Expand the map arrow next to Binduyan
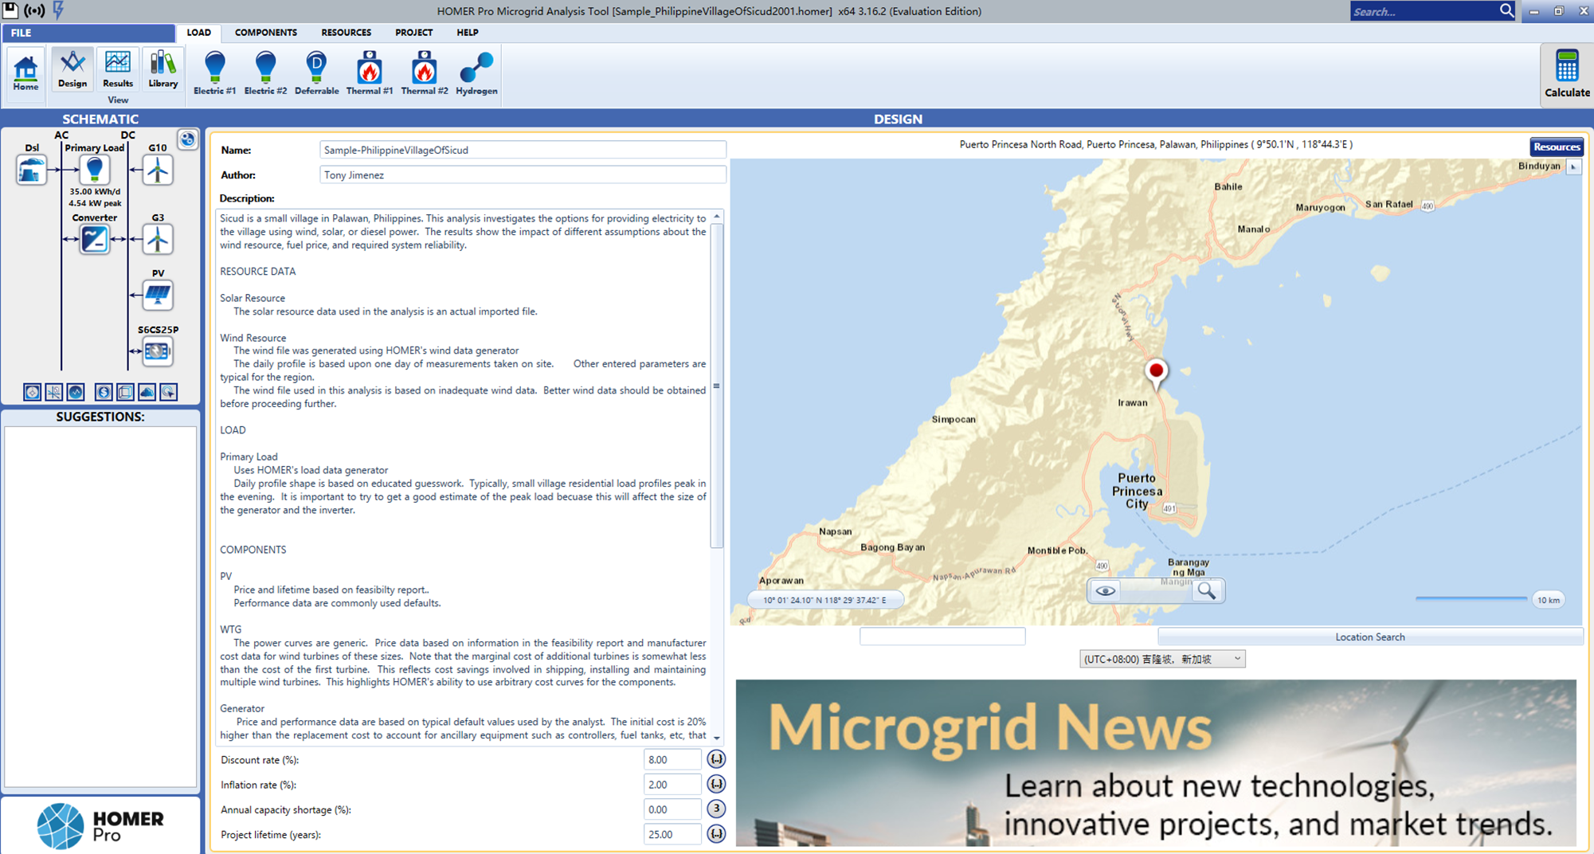Image resolution: width=1594 pixels, height=854 pixels. (1573, 166)
